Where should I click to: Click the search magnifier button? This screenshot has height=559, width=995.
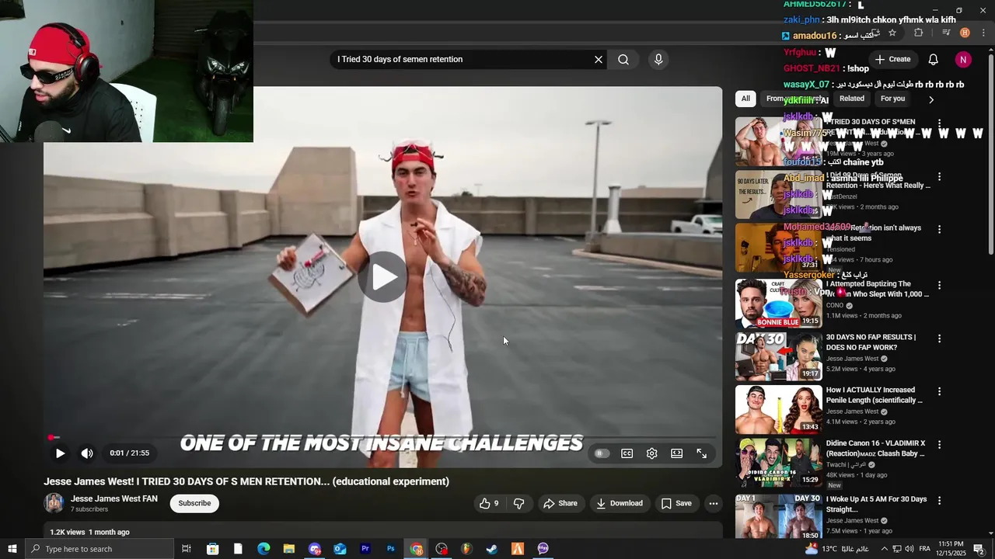tap(623, 60)
